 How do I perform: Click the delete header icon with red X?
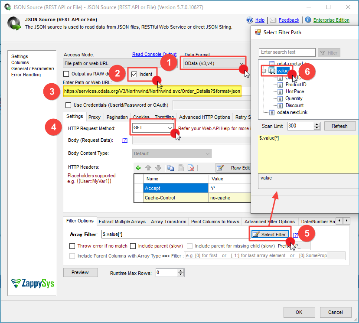point(191,168)
